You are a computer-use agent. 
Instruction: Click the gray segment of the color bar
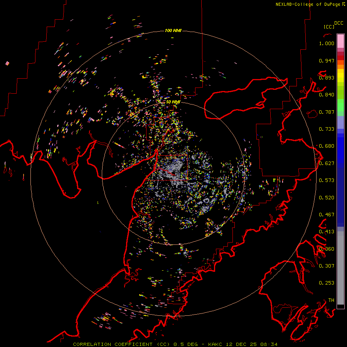pyautogui.click(x=340, y=268)
